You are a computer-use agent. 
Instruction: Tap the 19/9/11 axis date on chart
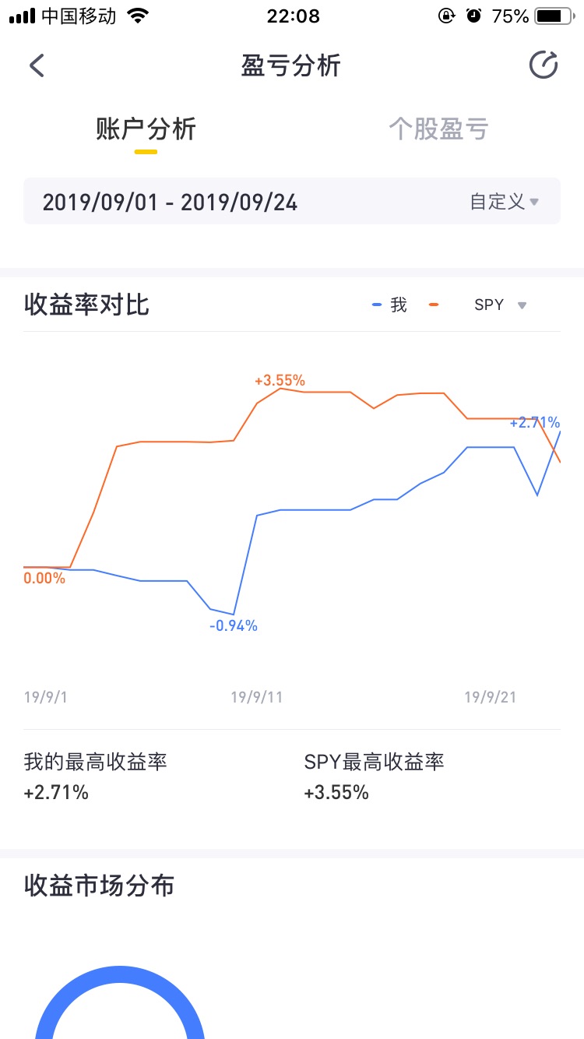click(x=256, y=697)
